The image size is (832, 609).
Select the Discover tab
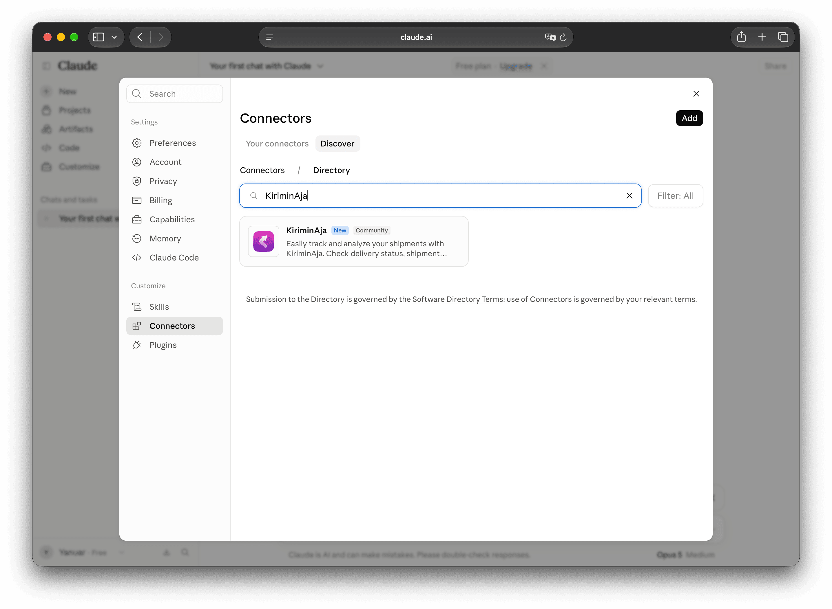[337, 144]
